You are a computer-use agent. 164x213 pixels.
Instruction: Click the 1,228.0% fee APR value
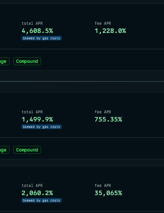(x=110, y=31)
